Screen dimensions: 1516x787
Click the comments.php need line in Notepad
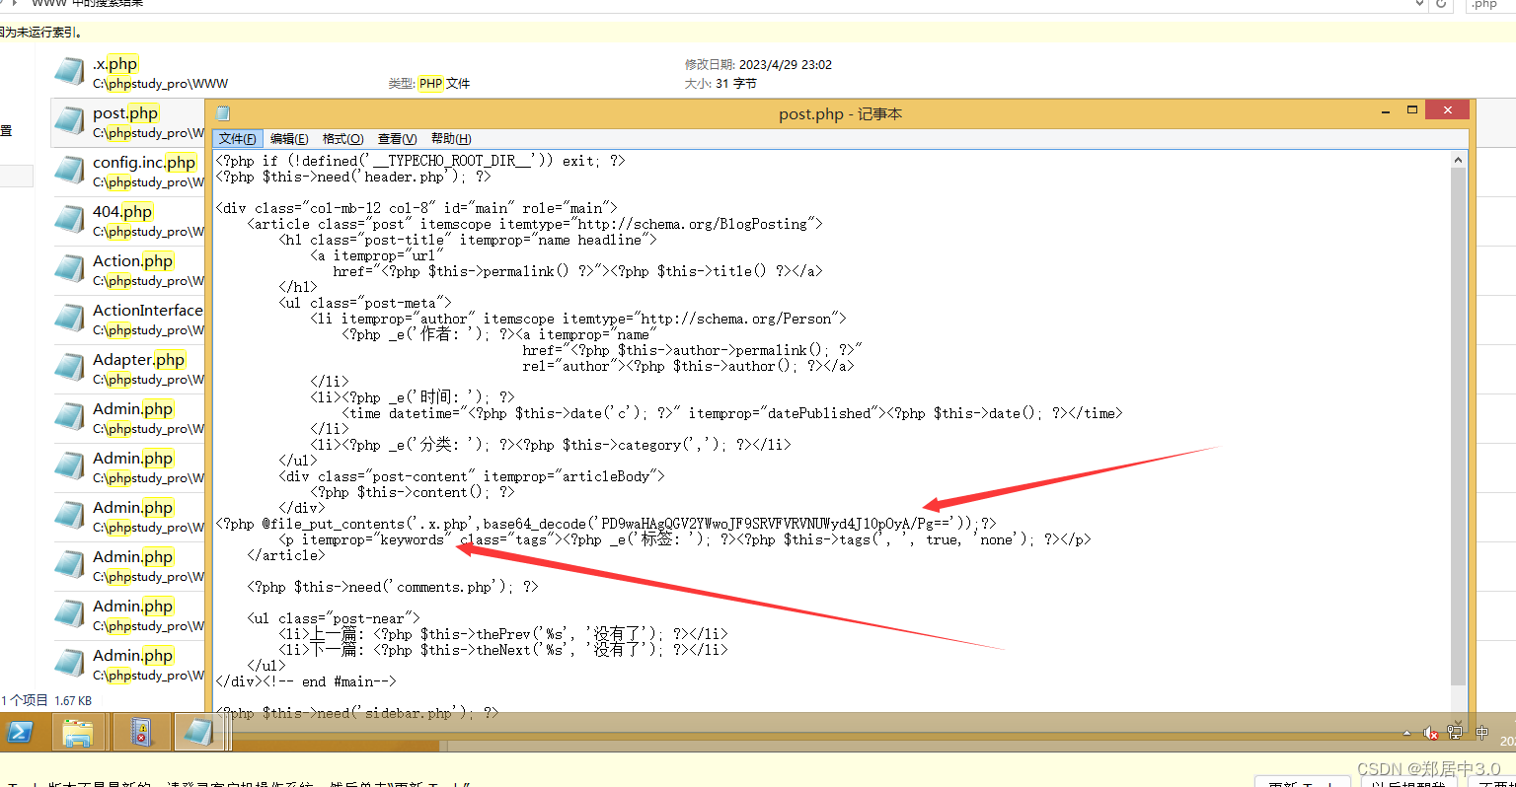click(x=393, y=587)
